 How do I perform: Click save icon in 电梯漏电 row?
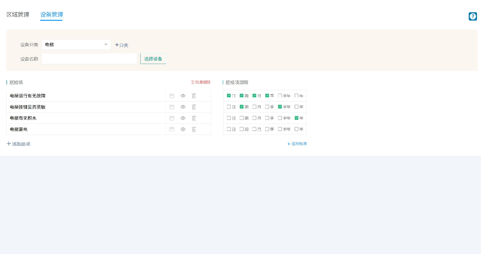click(x=172, y=129)
